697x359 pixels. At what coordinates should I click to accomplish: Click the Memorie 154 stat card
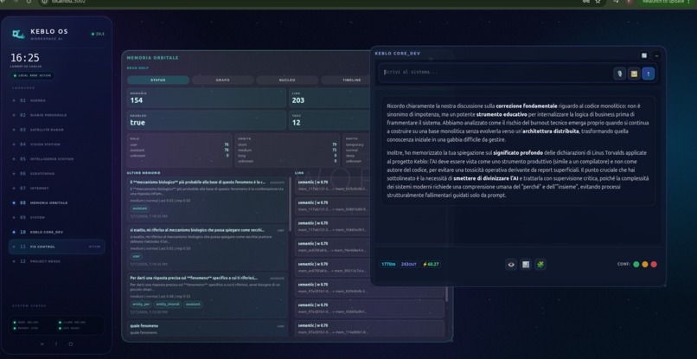[x=207, y=98]
